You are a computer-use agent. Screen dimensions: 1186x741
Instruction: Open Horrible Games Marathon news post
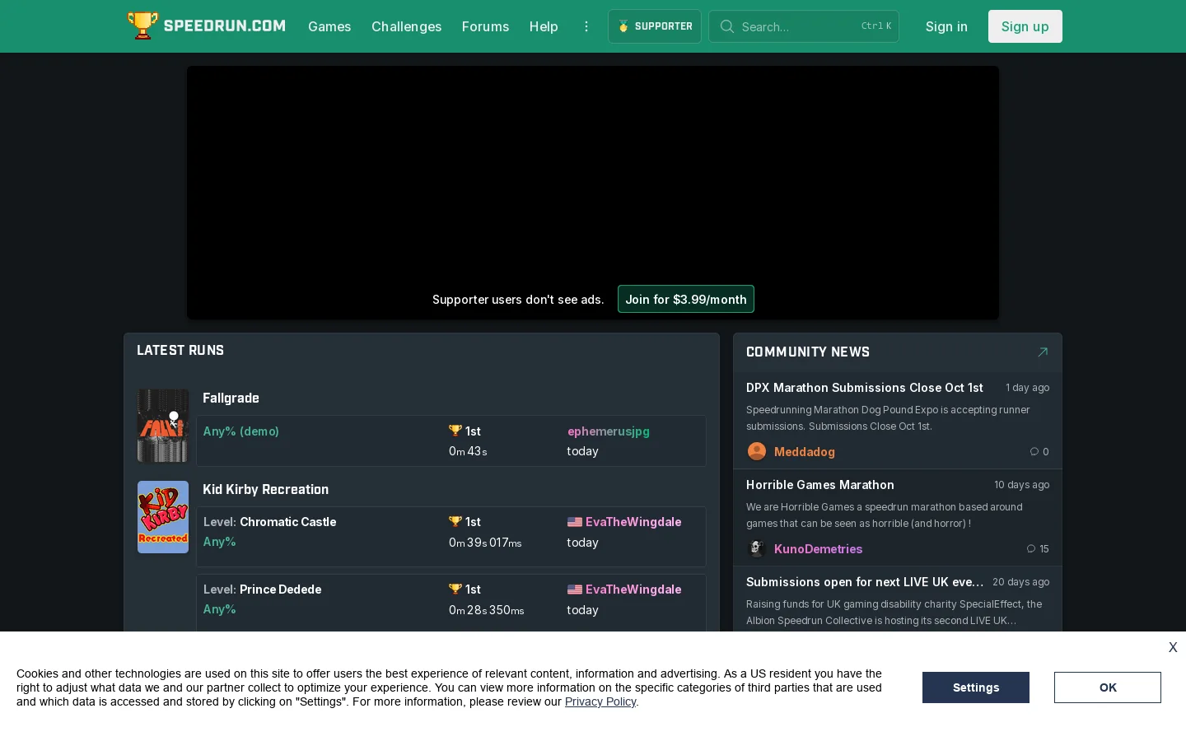tap(819, 484)
